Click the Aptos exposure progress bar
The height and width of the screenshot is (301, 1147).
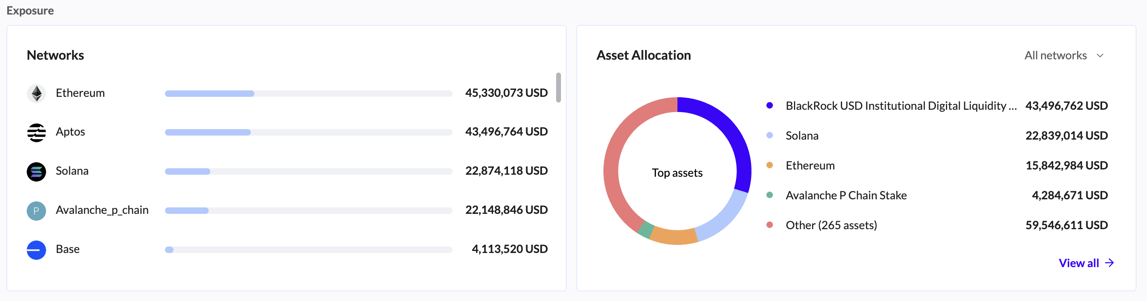[308, 132]
